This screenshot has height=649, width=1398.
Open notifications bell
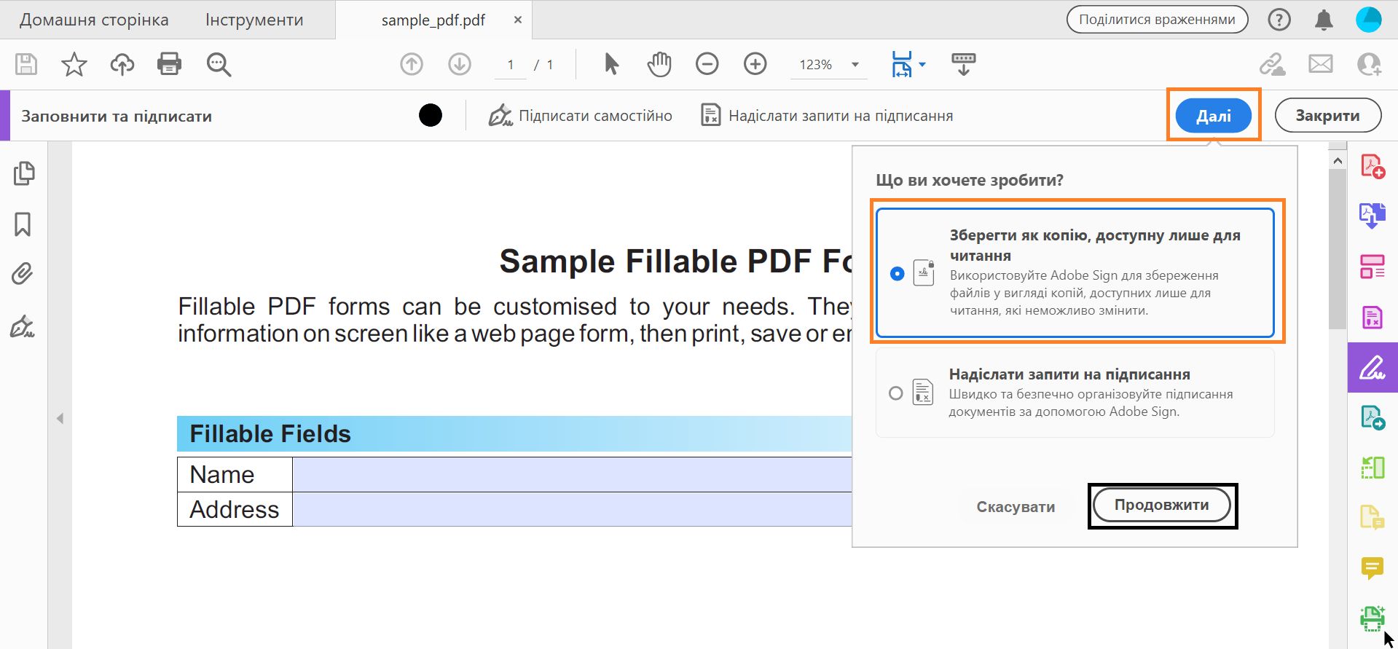(1324, 20)
